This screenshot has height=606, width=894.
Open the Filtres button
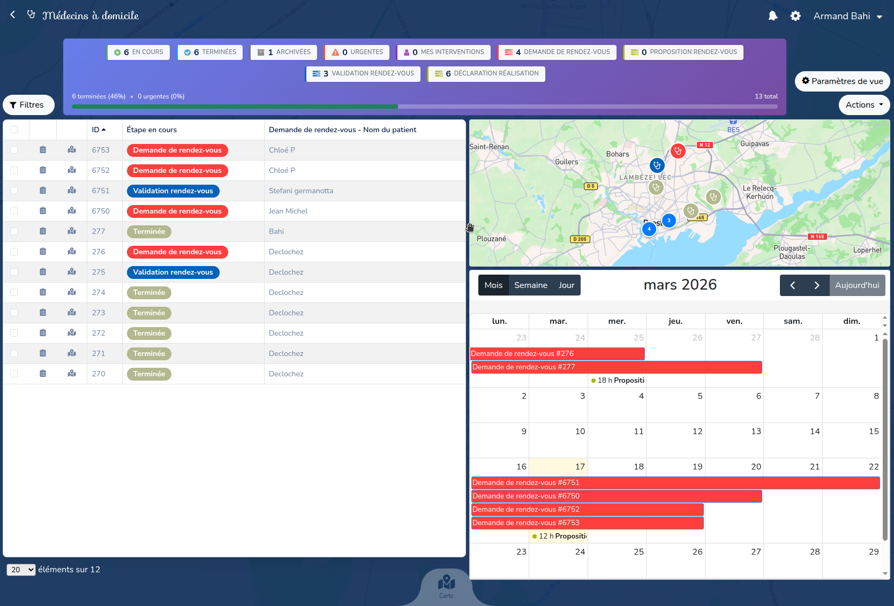point(28,105)
